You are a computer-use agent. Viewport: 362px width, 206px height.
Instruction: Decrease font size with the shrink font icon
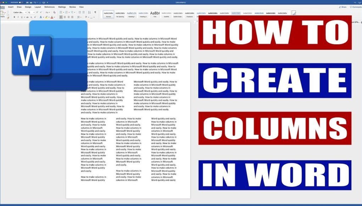41,12
